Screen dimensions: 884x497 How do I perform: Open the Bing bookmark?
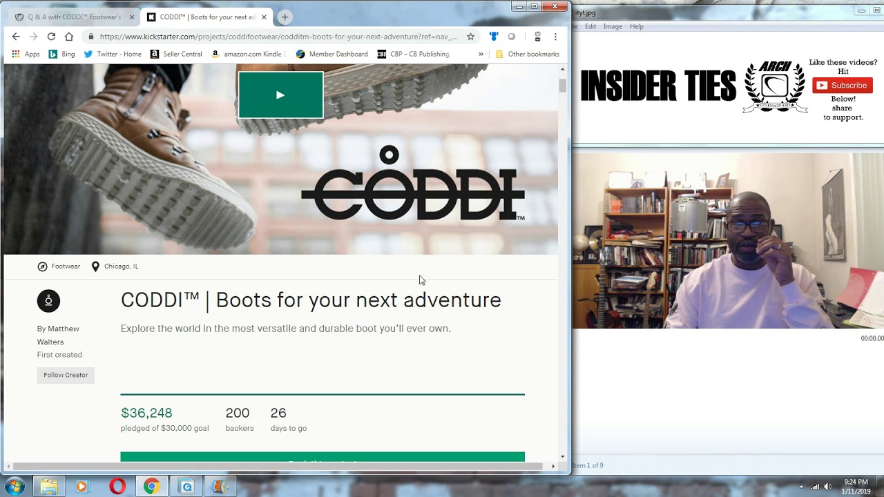(61, 54)
